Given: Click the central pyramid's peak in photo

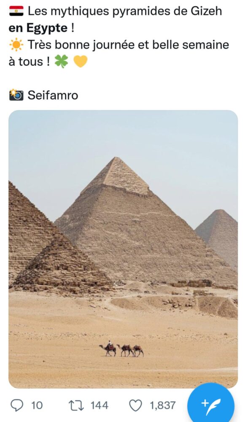Looking at the screenshot, I should tap(117, 162).
